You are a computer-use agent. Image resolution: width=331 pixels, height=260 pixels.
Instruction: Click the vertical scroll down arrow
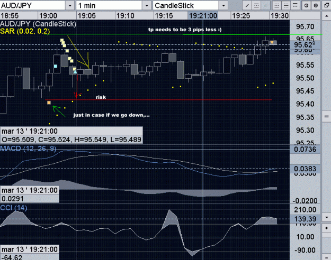[x=326, y=217]
